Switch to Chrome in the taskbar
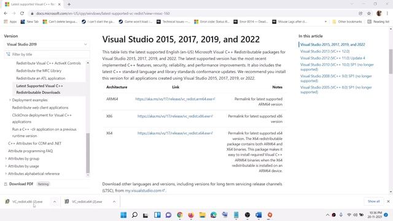The image size is (393, 221). pos(180,215)
